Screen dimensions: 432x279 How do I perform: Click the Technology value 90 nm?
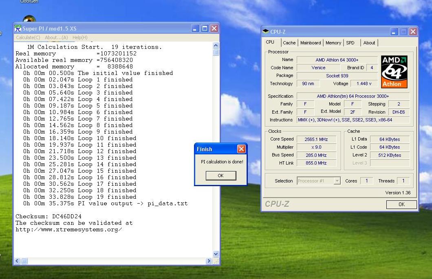(308, 83)
